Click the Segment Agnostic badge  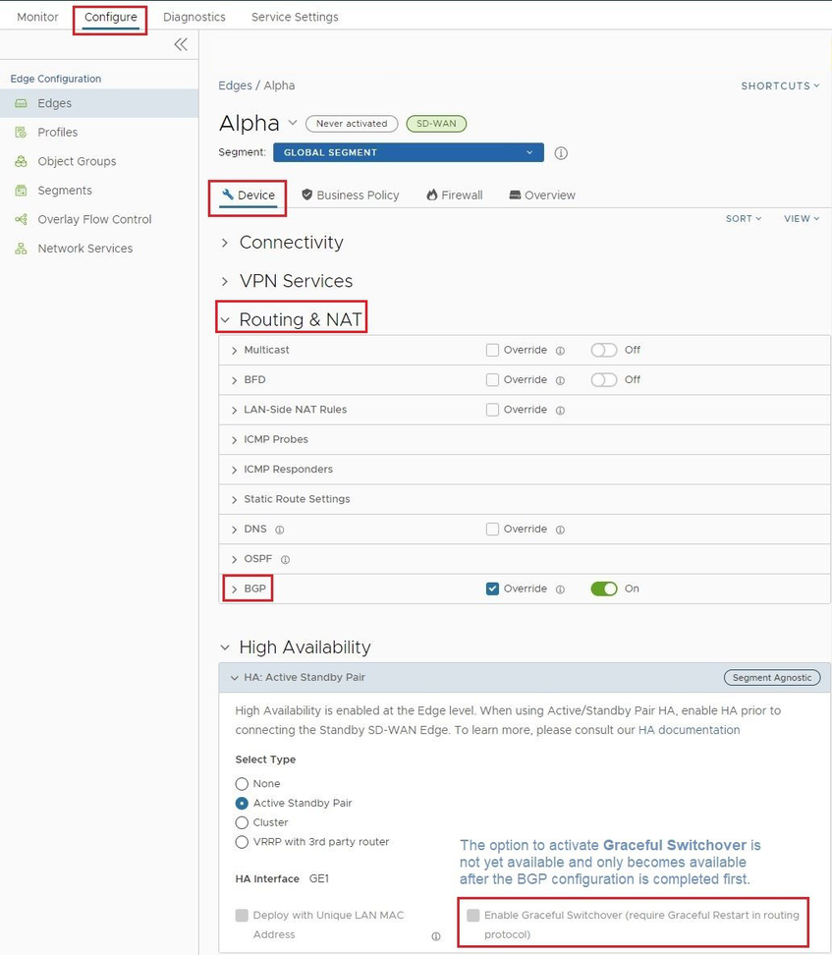771,677
